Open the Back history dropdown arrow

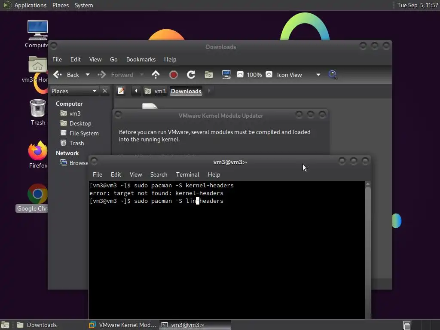88,75
